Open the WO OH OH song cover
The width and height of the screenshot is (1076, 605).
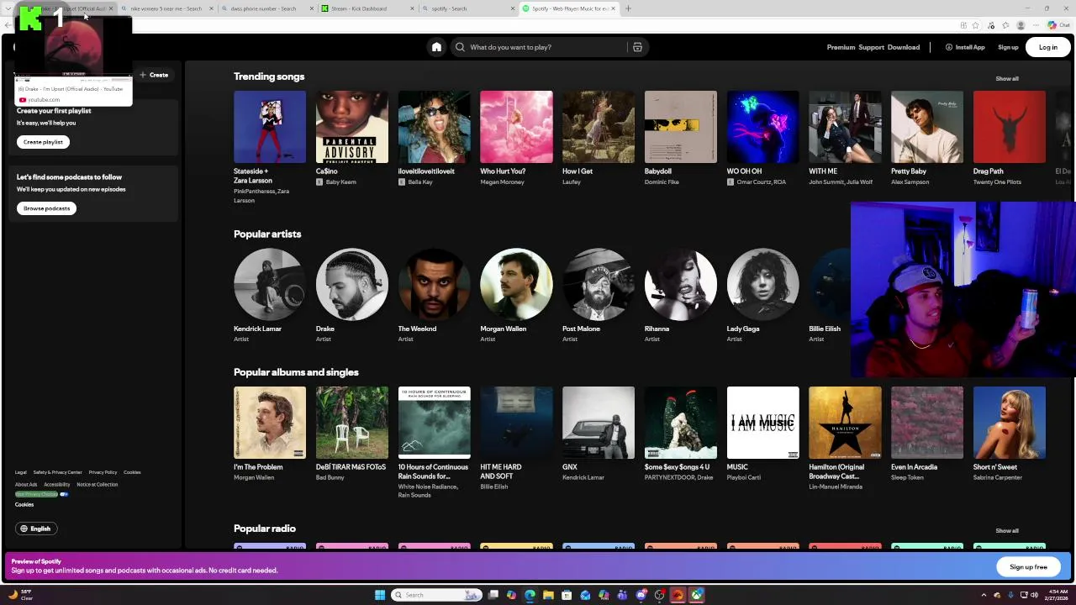pos(763,127)
